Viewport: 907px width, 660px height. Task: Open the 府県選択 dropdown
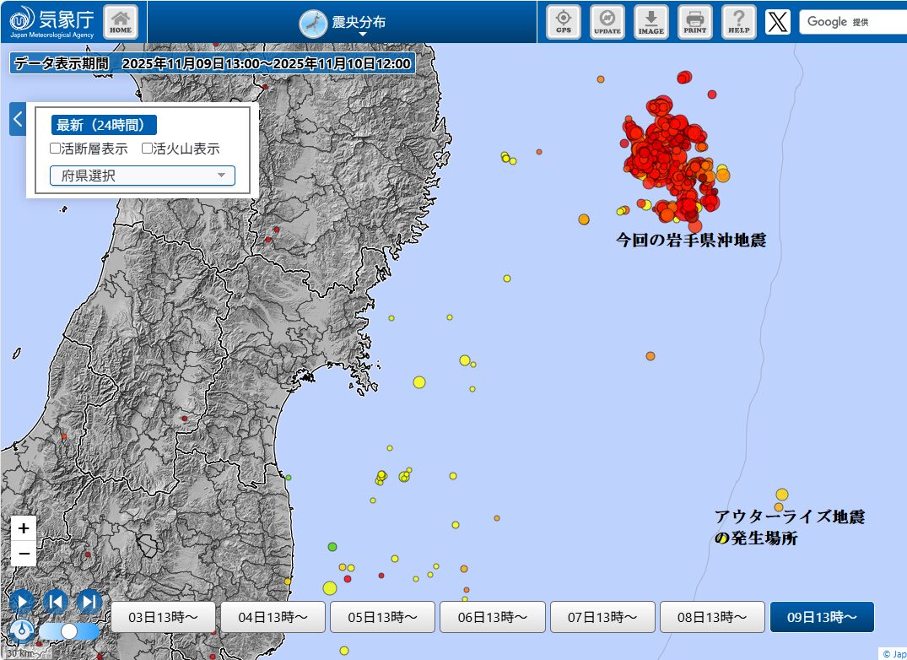point(142,176)
